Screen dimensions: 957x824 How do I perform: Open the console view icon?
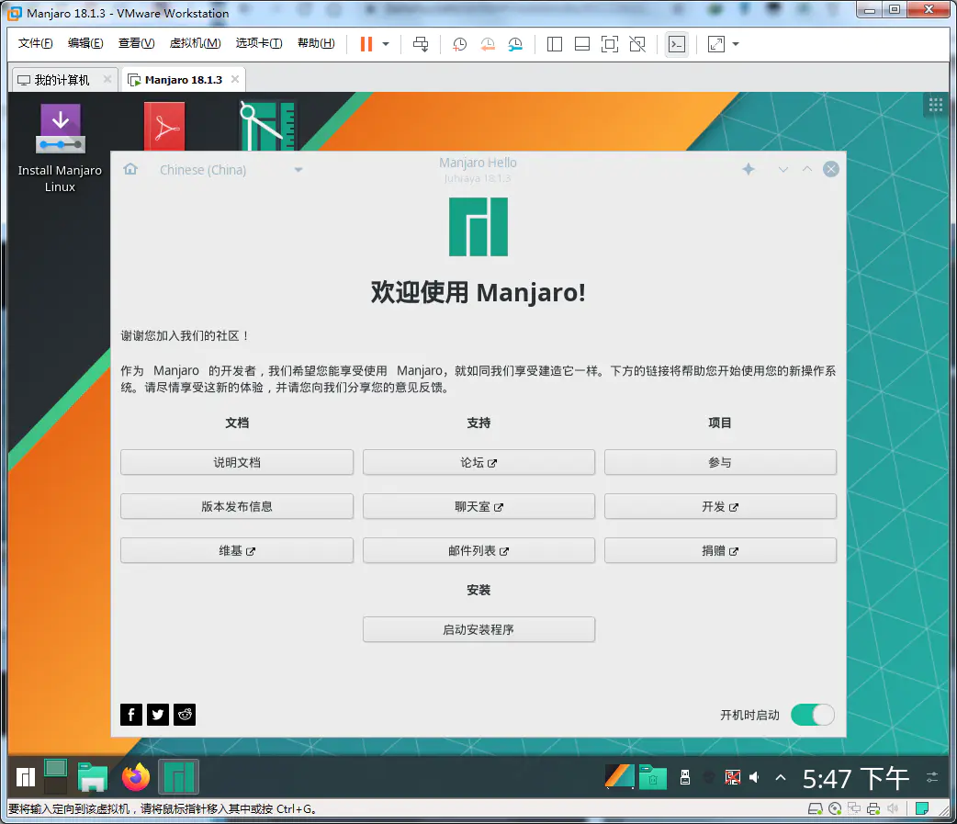677,44
